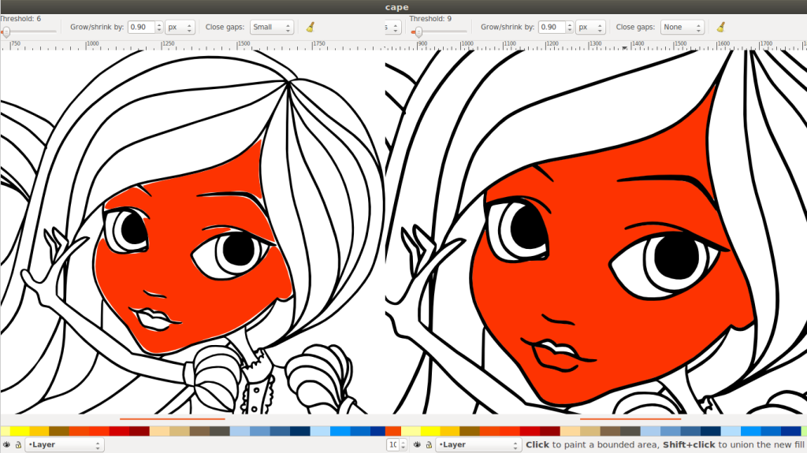This screenshot has height=453, width=807.
Task: Pick the peach swatch in the Threshold 9 window's palette
Action: coord(571,431)
